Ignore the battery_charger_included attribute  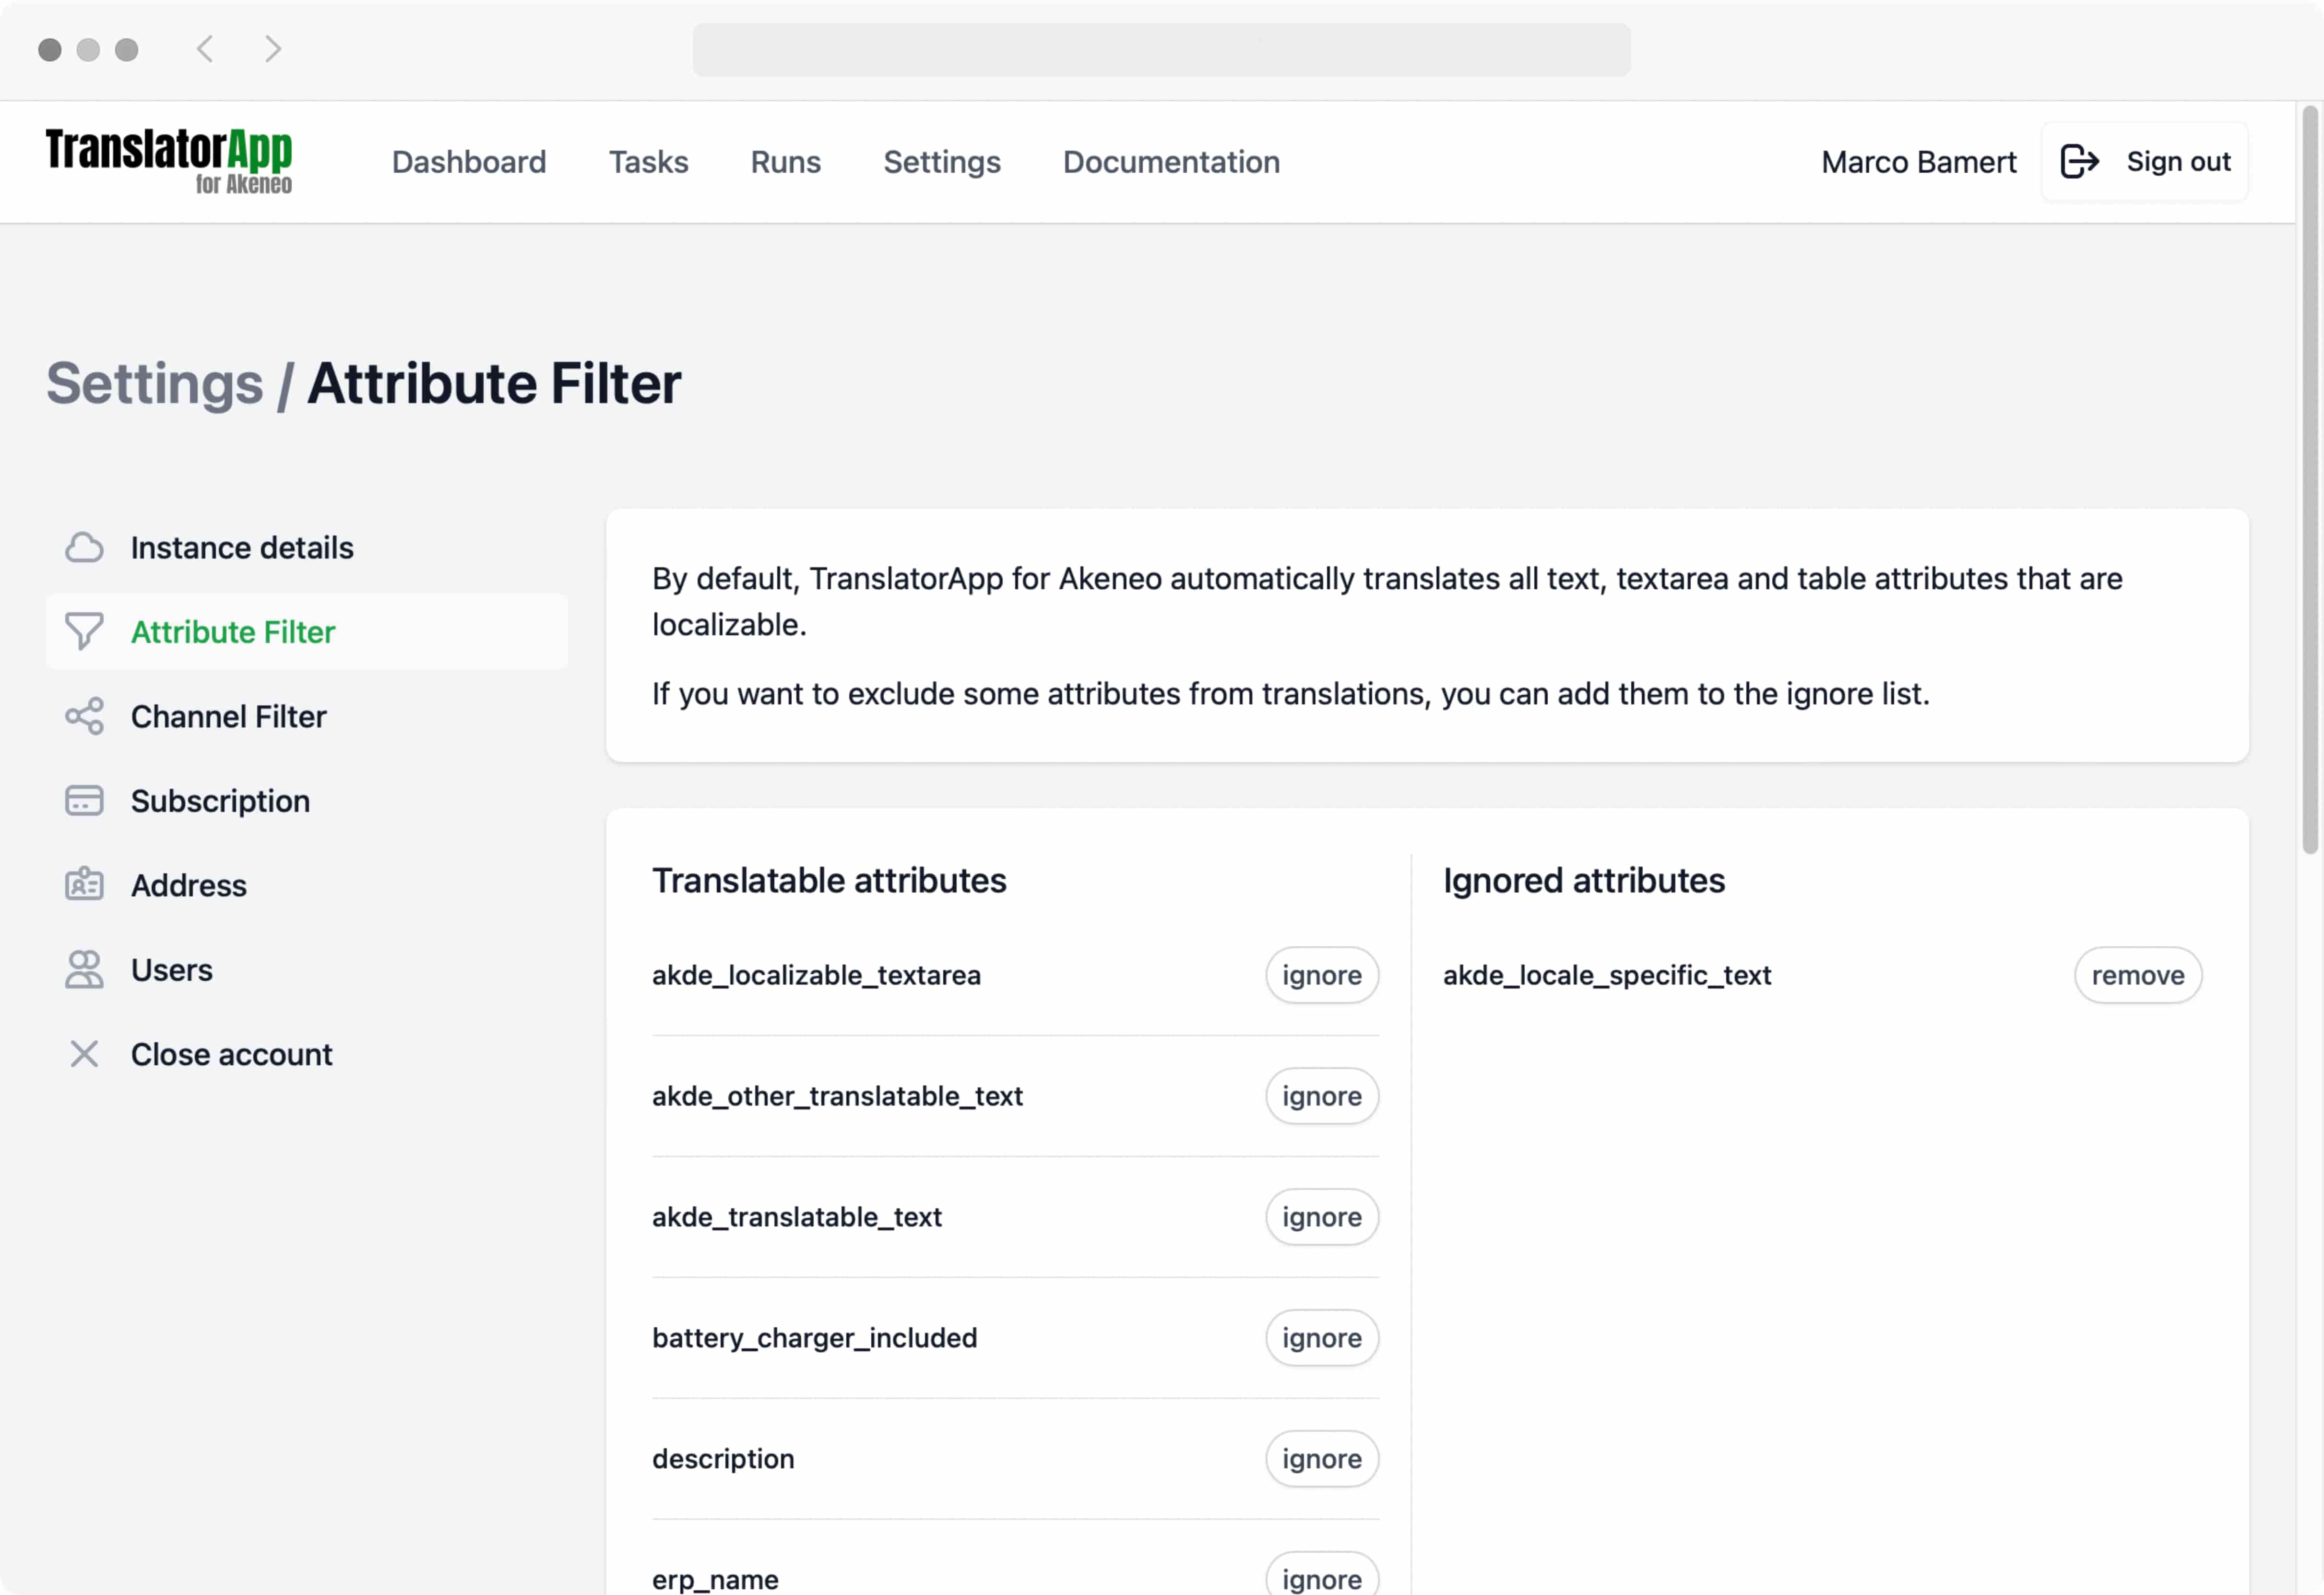click(1321, 1338)
